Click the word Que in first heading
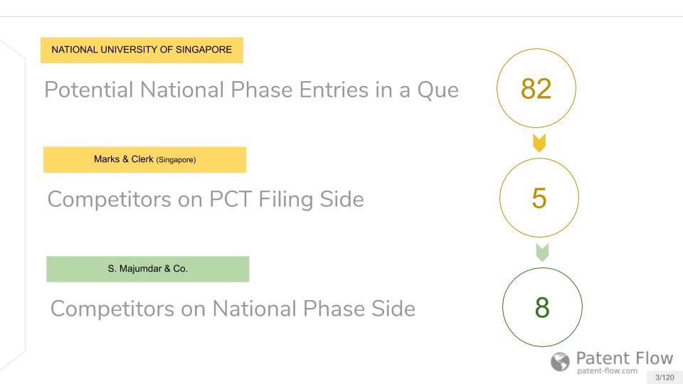Screen dimensions: 683x384 pyautogui.click(x=438, y=90)
